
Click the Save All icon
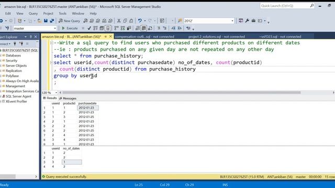tap(52, 21)
